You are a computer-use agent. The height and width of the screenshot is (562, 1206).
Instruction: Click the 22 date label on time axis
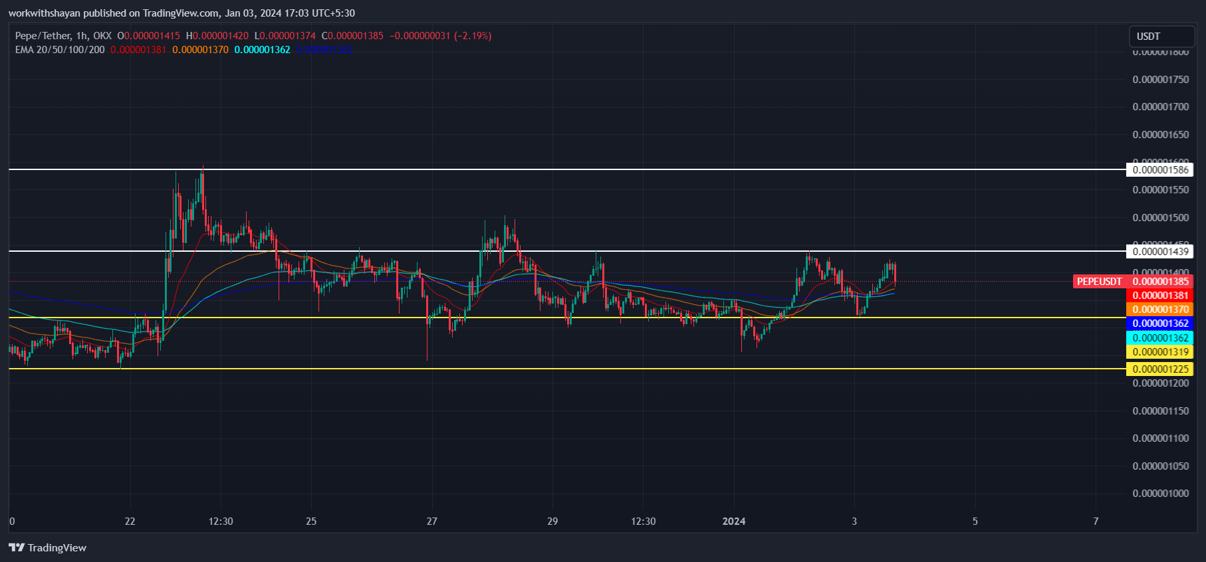click(x=130, y=521)
